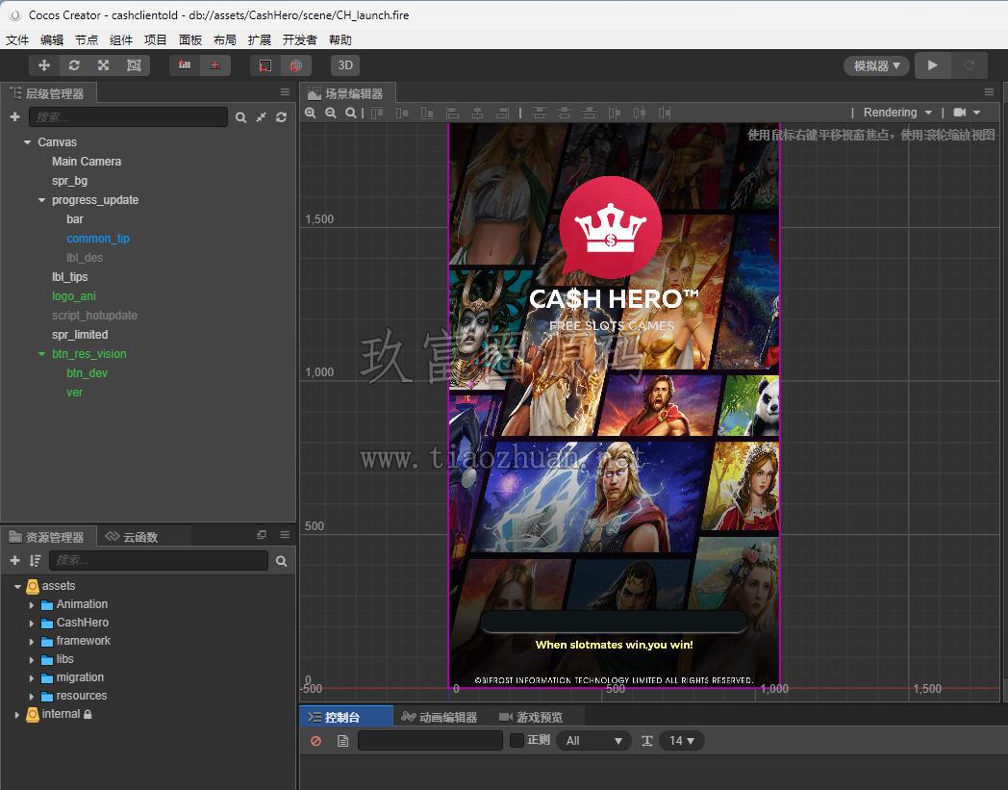This screenshot has width=1008, height=790.
Task: Open the All log level dropdown
Action: 593,741
